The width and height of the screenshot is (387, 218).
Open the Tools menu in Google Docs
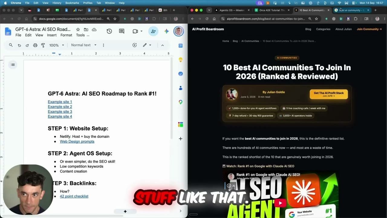point(80,35)
